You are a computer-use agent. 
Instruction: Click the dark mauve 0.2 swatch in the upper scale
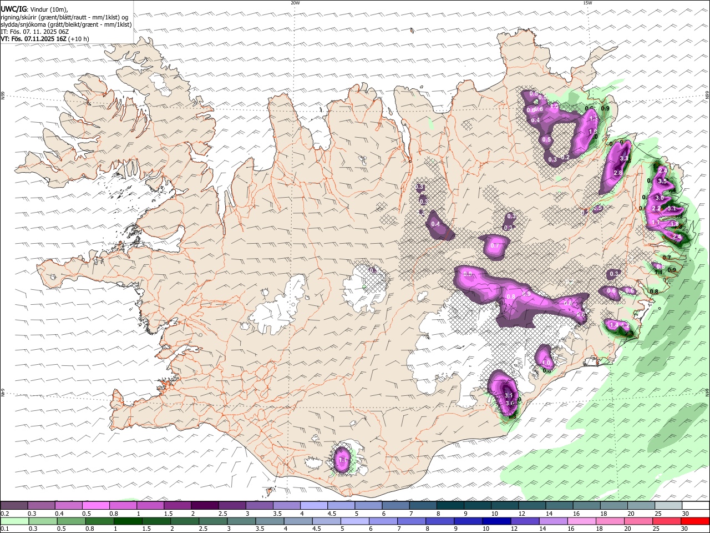(x=14, y=506)
